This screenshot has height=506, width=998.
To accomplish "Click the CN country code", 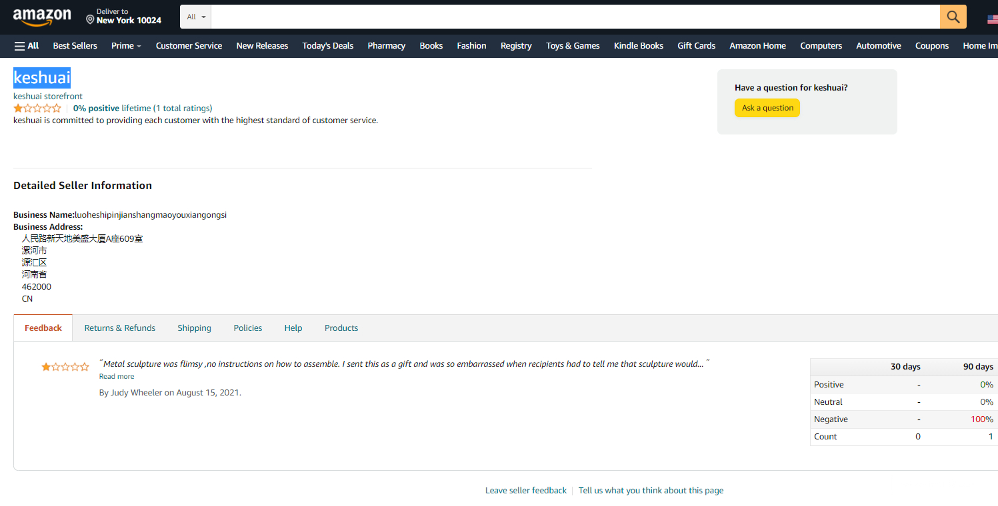I will click(27, 299).
